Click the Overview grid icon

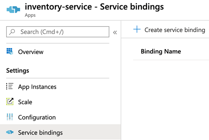10,51
